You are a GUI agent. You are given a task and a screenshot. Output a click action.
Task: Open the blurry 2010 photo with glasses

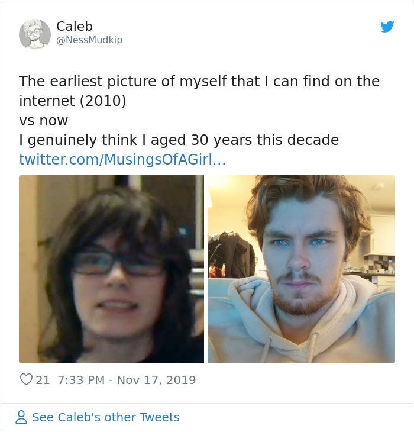[111, 269]
